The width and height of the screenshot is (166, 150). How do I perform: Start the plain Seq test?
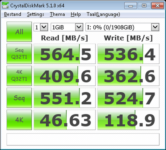pos(19,98)
